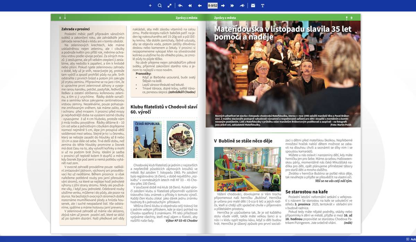The width and height of the screenshot is (416, 242).
Task: Share the publication via the email icon
Action: click(253, 6)
